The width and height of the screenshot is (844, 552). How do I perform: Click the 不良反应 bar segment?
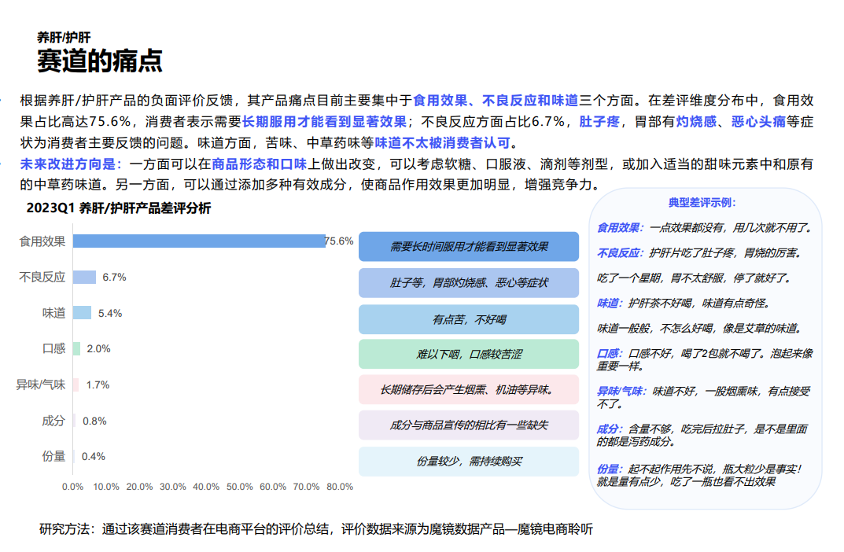[85, 277]
